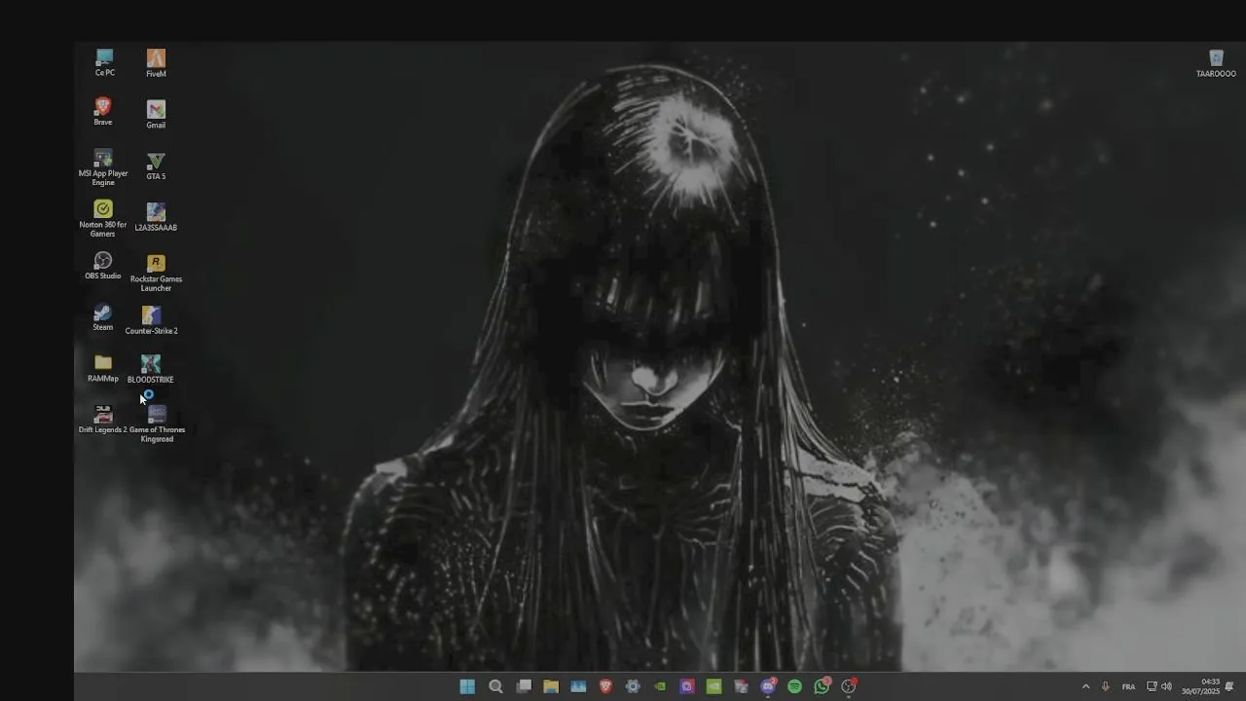The height and width of the screenshot is (701, 1246).
Task: Select the FiveM desktop shortcut
Action: 156,63
